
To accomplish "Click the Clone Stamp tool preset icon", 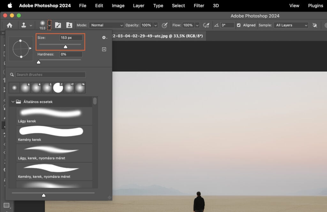I will (x=24, y=25).
